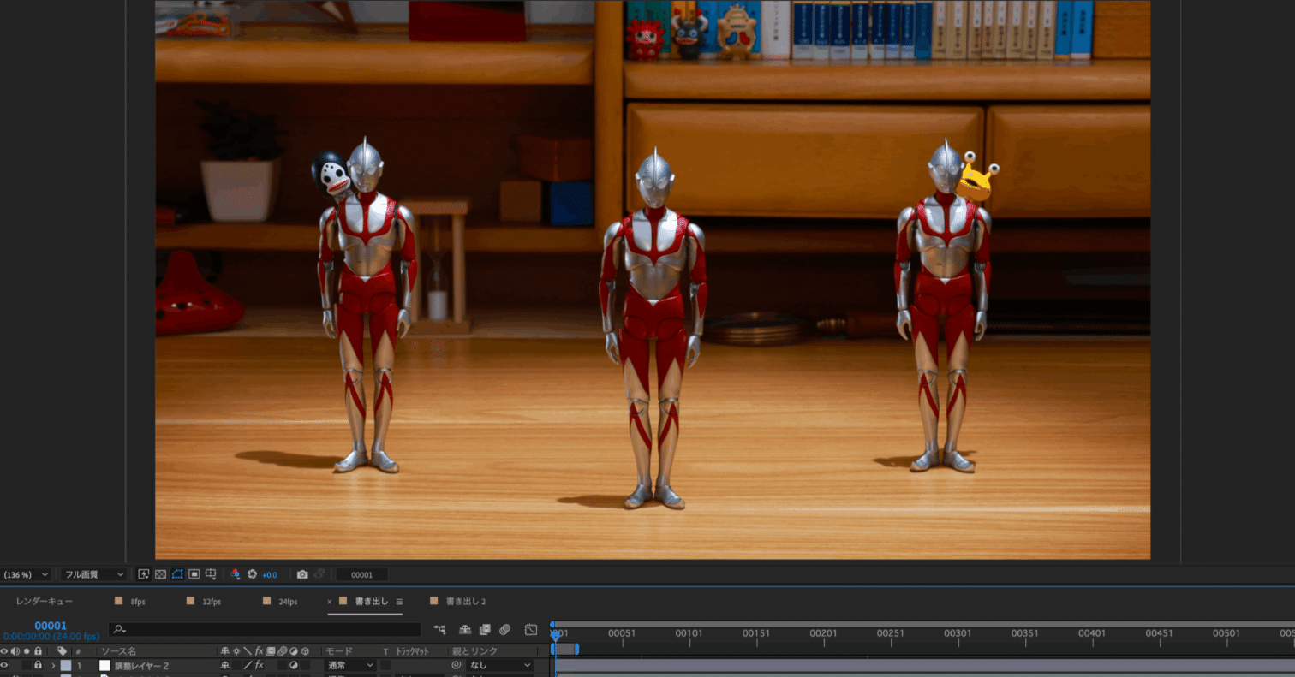Click the timeline layer search field
1295x677 pixels.
(x=265, y=629)
